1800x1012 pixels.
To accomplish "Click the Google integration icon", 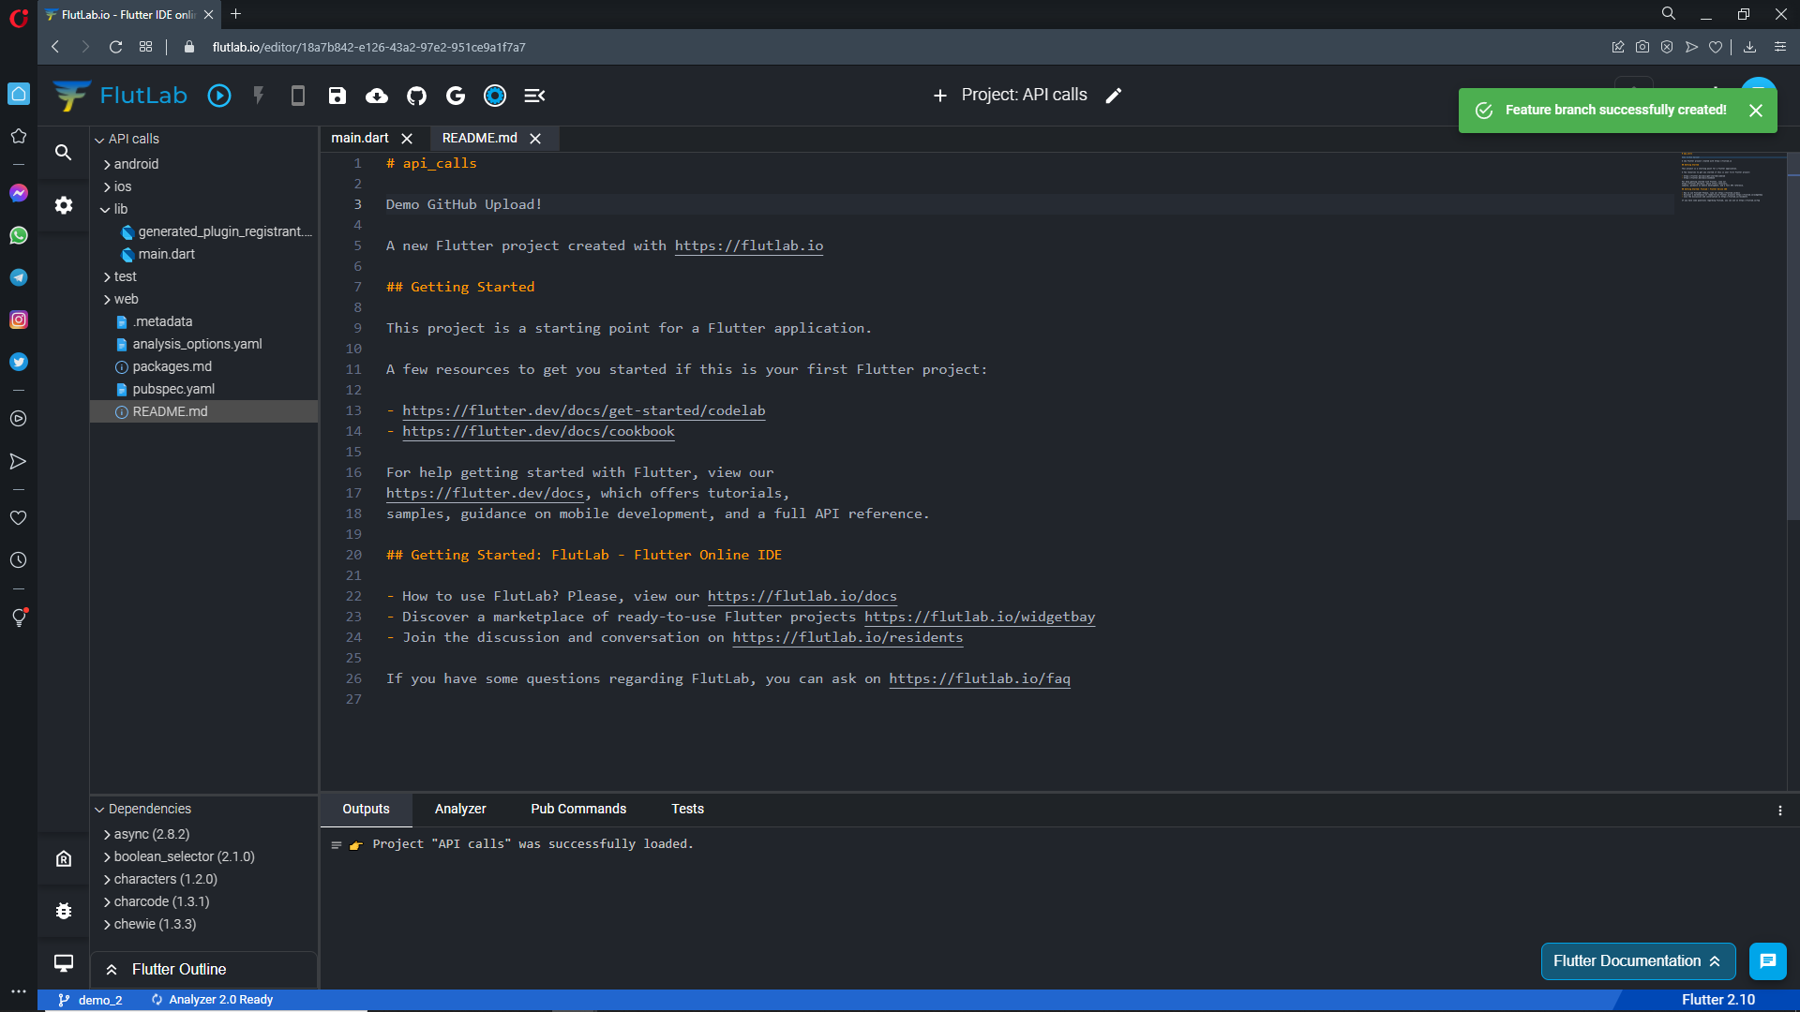I will point(456,96).
